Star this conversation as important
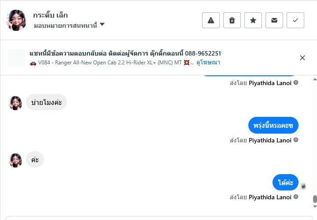Screen dimensions: 317x220 coord(253,20)
